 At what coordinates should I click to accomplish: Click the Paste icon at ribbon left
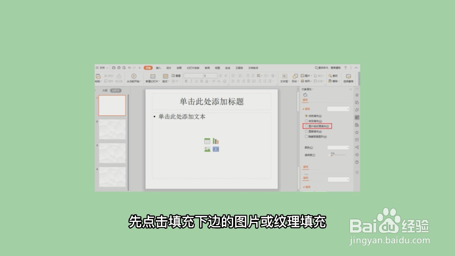point(98,77)
